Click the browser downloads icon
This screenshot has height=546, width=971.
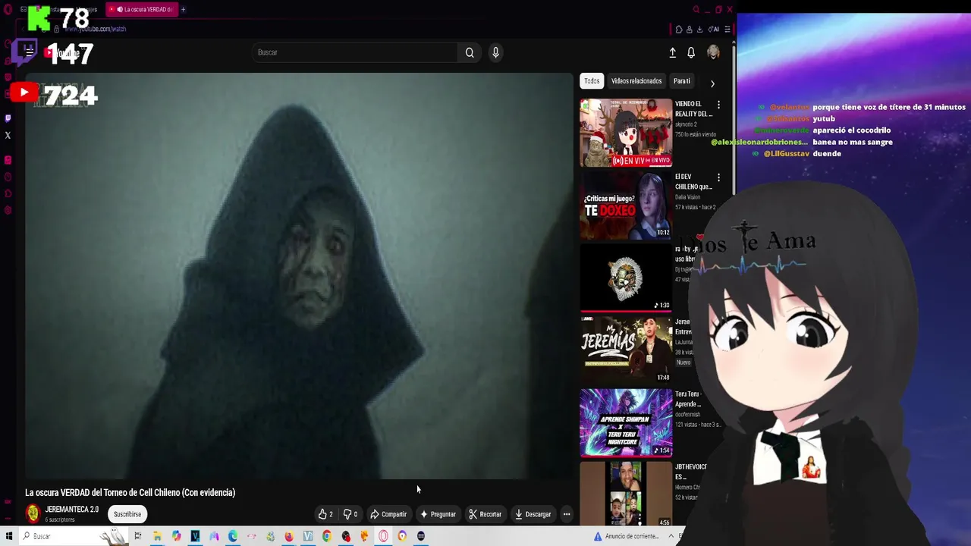pyautogui.click(x=699, y=30)
